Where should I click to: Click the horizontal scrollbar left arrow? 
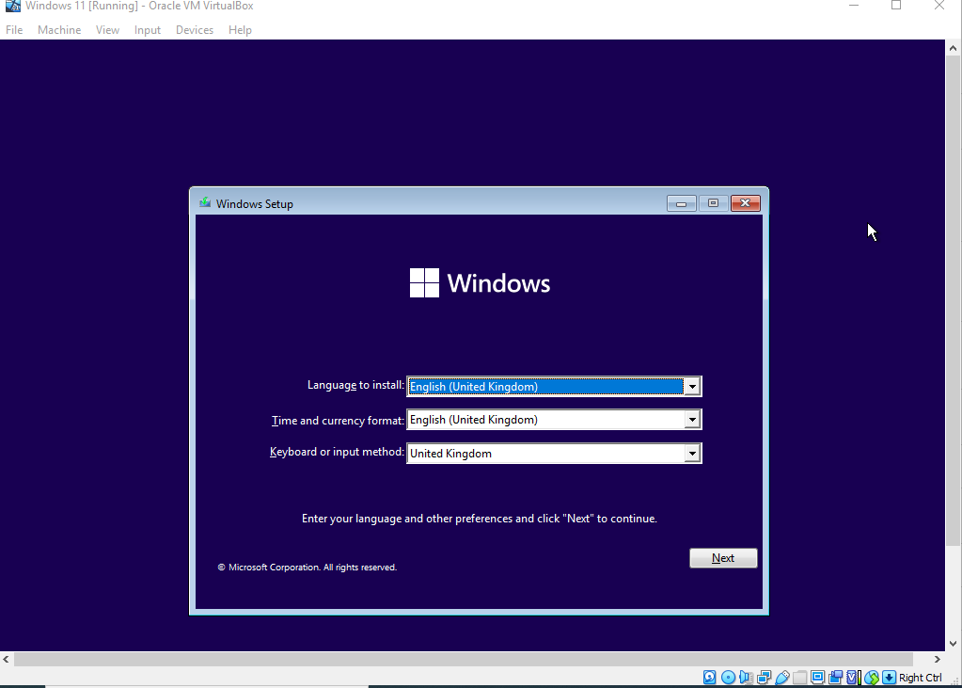coord(6,659)
